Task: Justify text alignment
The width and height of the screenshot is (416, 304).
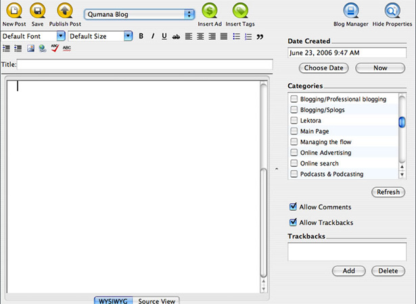Action: click(x=224, y=36)
